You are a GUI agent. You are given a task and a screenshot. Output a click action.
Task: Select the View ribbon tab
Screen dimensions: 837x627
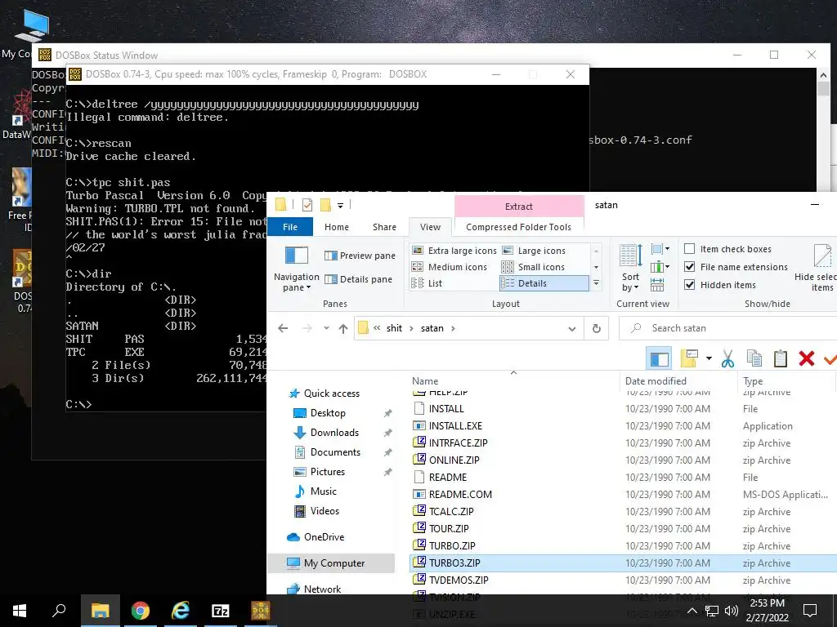(430, 227)
